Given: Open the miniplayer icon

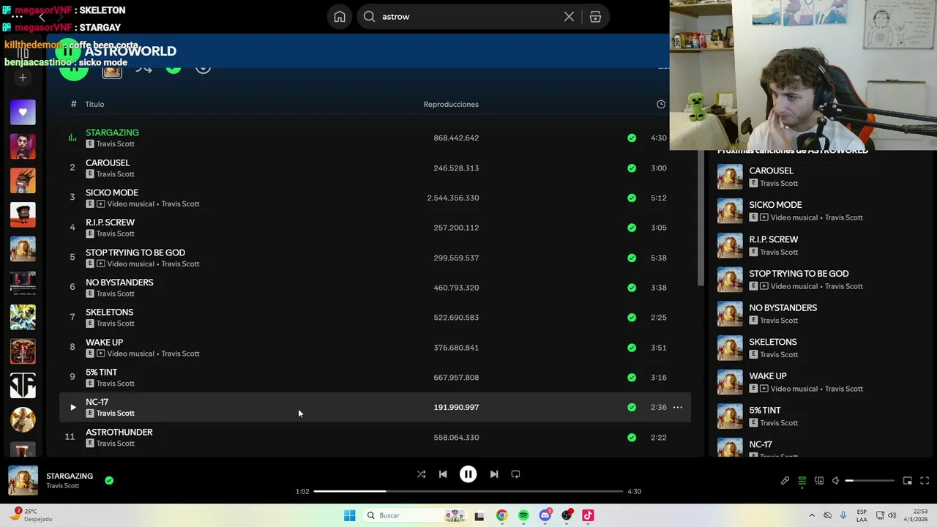Looking at the screenshot, I should coord(908,481).
